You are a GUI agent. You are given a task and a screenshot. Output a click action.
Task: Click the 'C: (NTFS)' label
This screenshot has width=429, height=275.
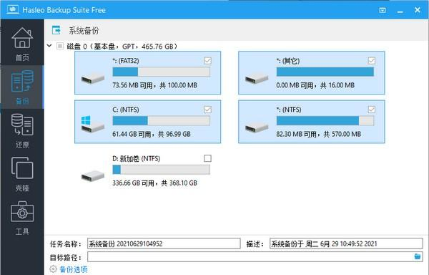[126, 110]
